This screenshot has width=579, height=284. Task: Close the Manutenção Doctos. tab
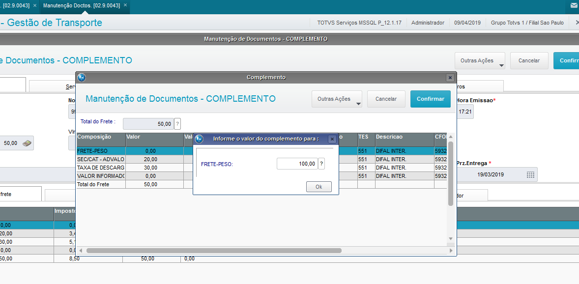pyautogui.click(x=125, y=5)
